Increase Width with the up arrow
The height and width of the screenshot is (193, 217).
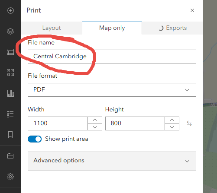tap(95, 120)
